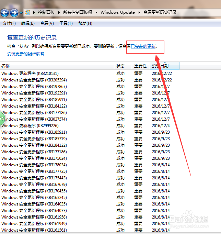Image resolution: width=221 pixels, height=234 pixels.
Task: Open the recent pages dropdown arrow
Action: (21, 13)
